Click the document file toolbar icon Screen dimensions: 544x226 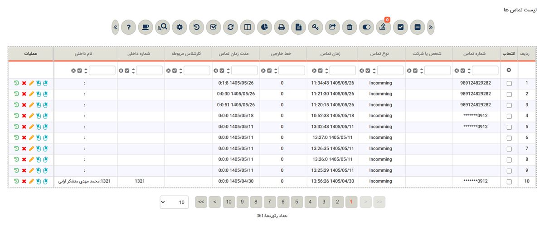pyautogui.click(x=298, y=27)
